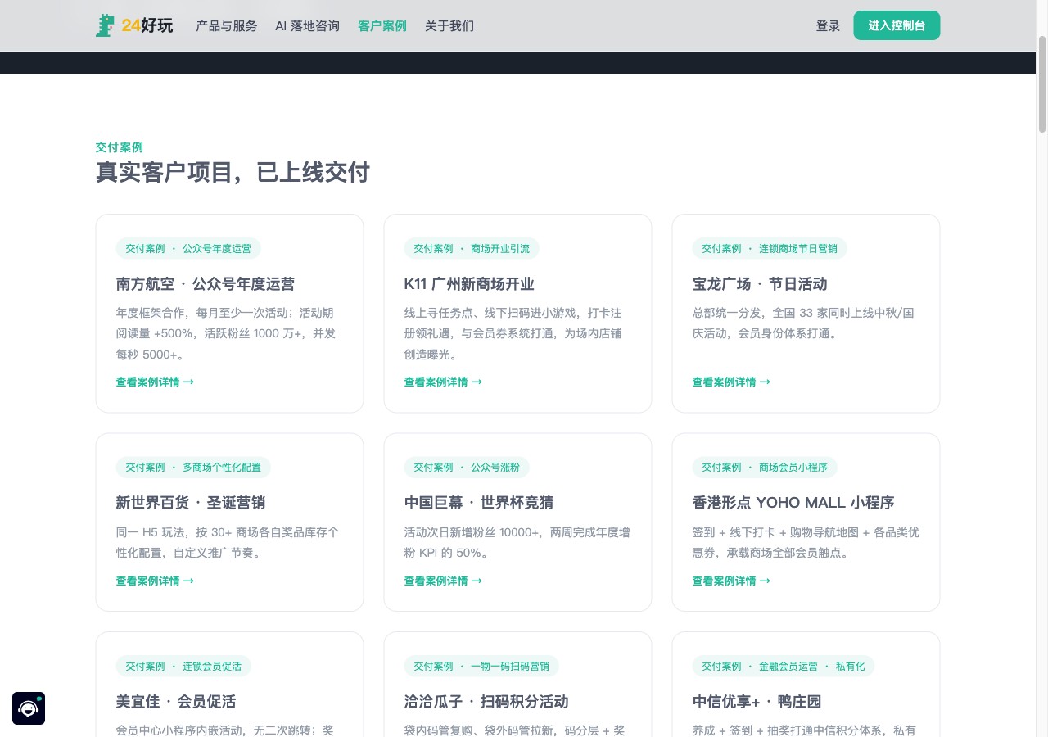Open 关于我们 nav item
This screenshot has width=1048, height=737.
(449, 26)
